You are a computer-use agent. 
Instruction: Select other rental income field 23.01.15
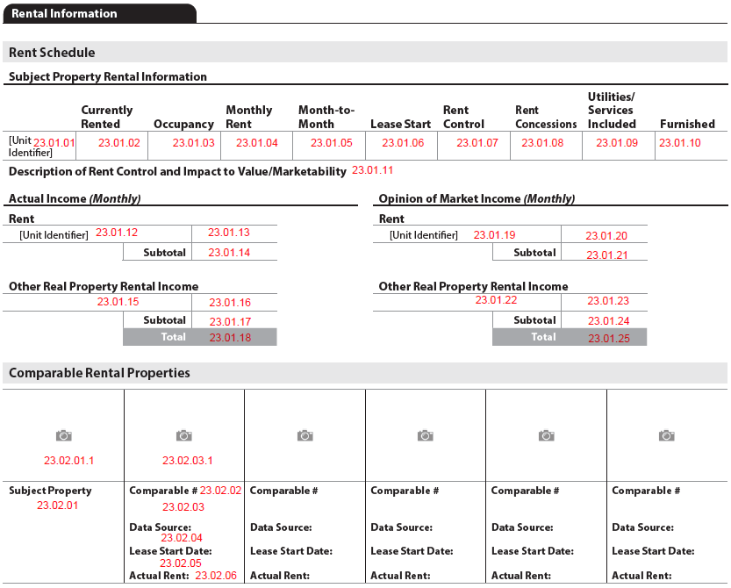coord(118,302)
